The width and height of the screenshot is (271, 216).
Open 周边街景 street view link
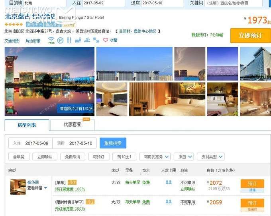tap(33, 41)
